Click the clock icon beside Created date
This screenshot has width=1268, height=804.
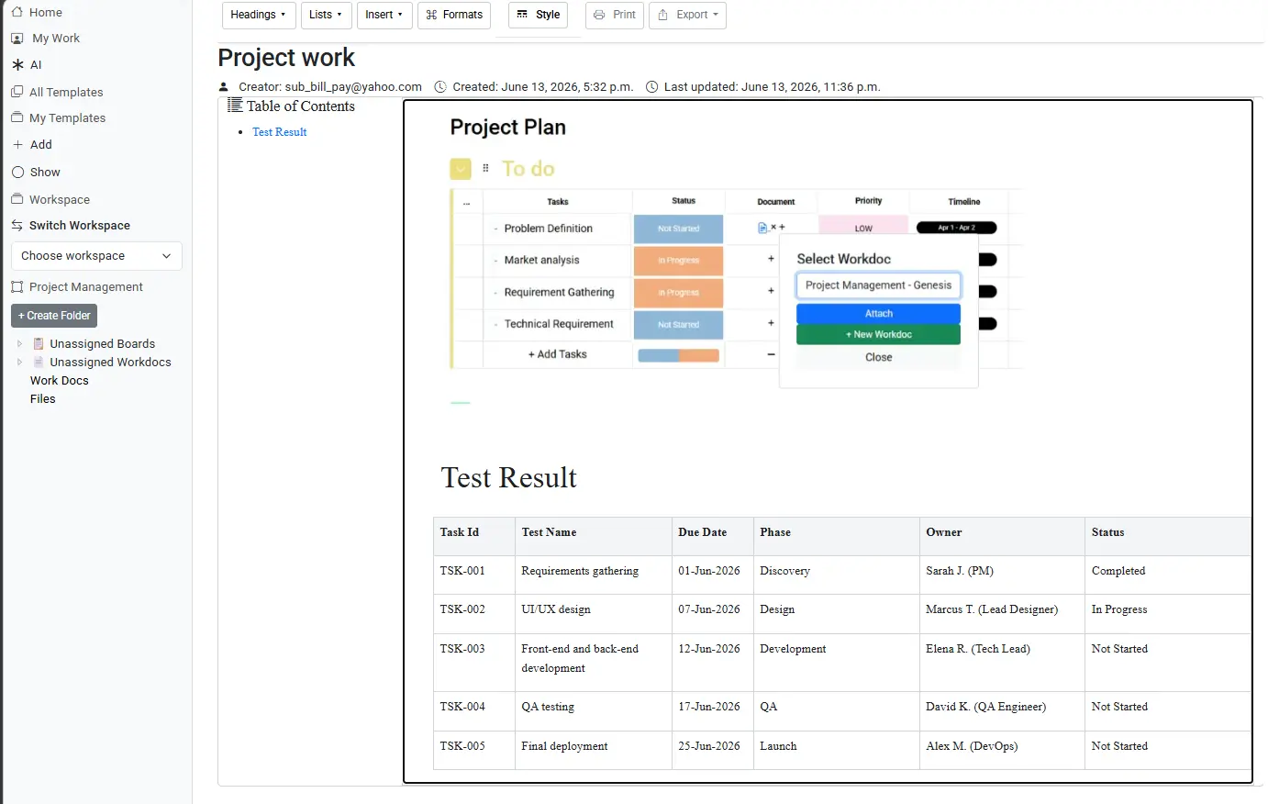[440, 87]
